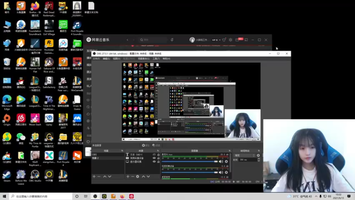
Task: Select the 场景 2 scene
Action: (x=108, y=158)
